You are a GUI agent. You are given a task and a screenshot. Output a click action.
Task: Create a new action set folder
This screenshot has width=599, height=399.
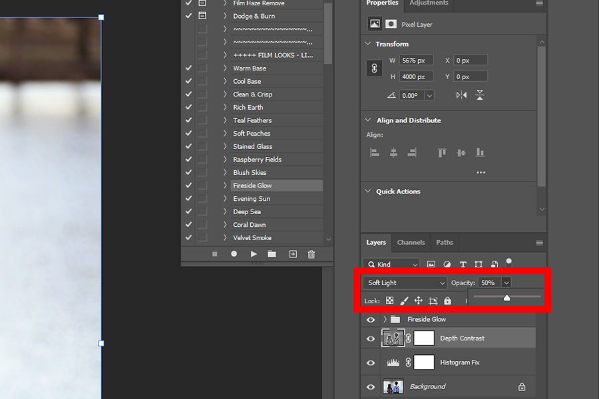pos(272,254)
